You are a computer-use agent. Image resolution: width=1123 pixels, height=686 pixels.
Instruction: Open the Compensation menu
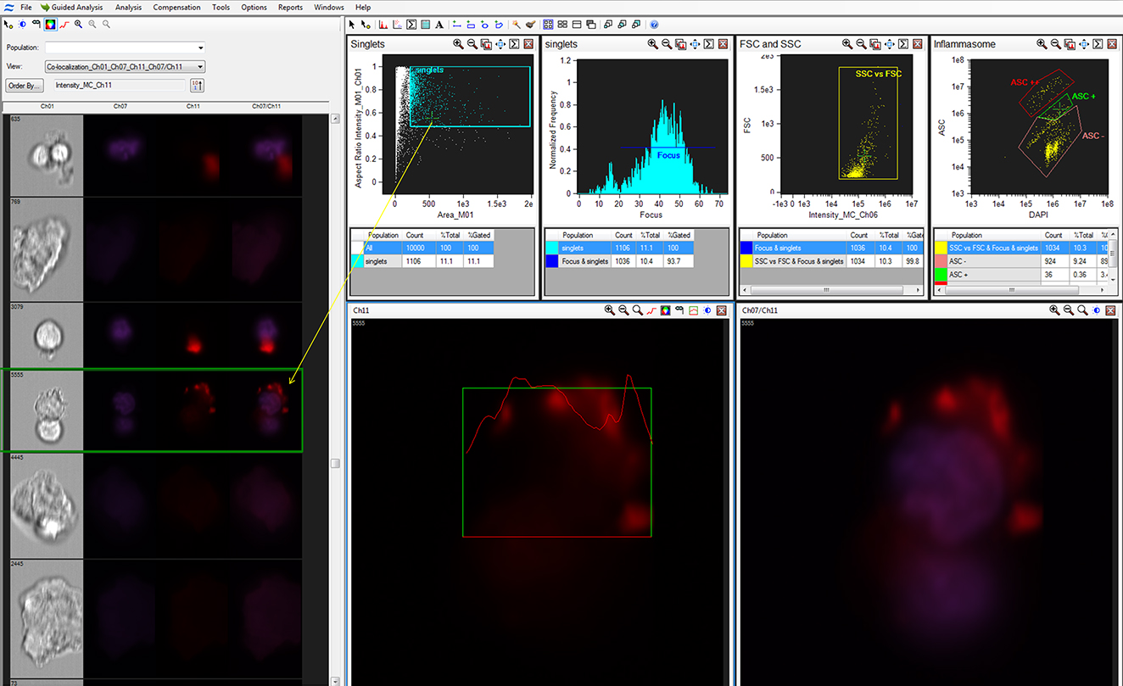[x=176, y=7]
